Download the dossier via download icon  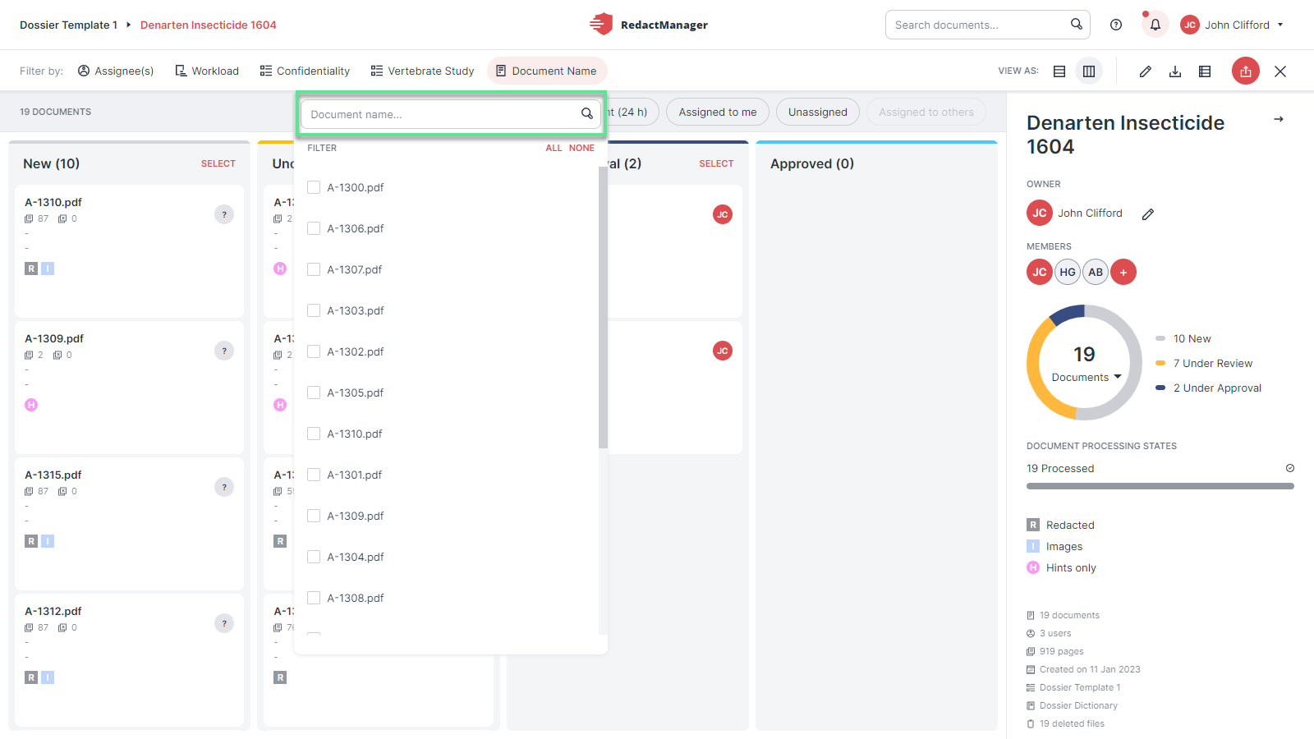[1175, 71]
